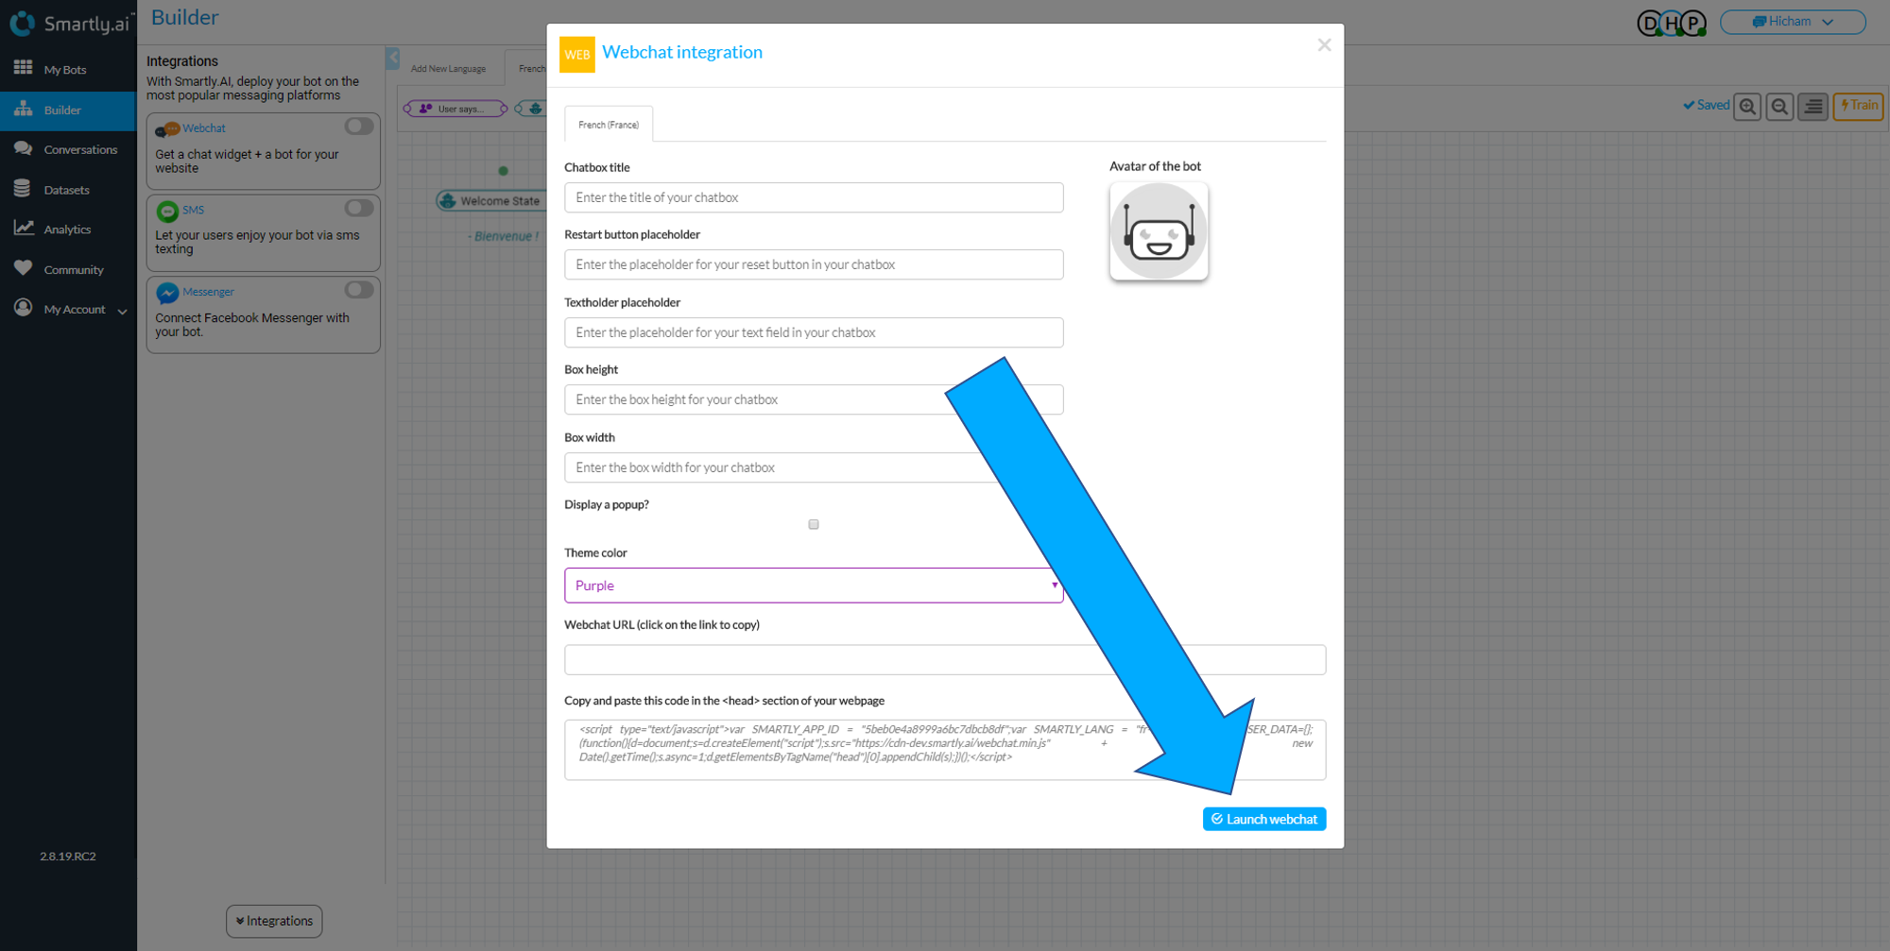This screenshot has width=1890, height=951.
Task: Toggle the Integrations button at bottom
Action: pyautogui.click(x=274, y=921)
